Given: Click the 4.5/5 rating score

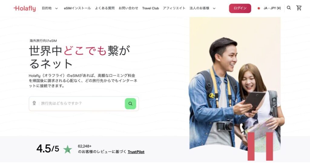Looking at the screenshot, I should [48, 149].
